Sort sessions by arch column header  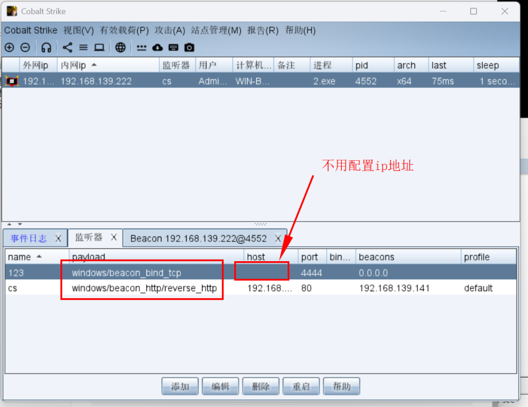pos(411,65)
